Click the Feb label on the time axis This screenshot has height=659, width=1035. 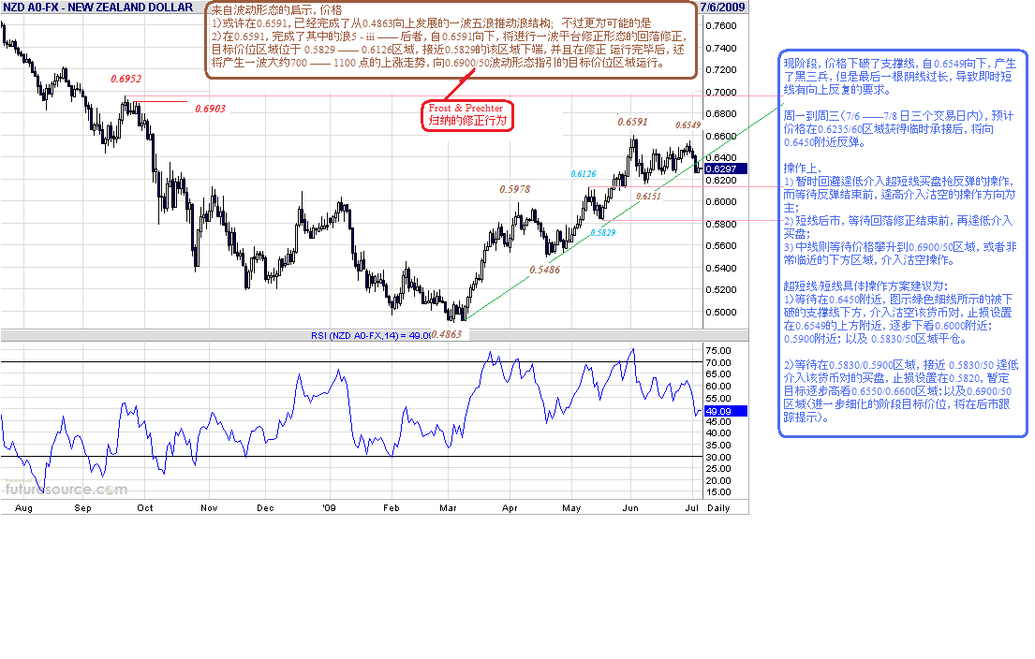coord(392,508)
